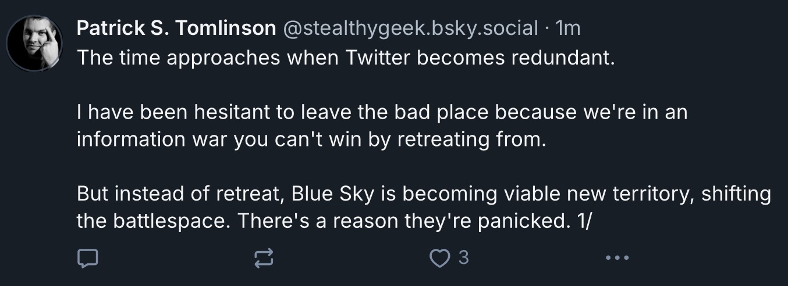
Task: Click the word 'redundant' in the first sentence
Action: [x=563, y=58]
